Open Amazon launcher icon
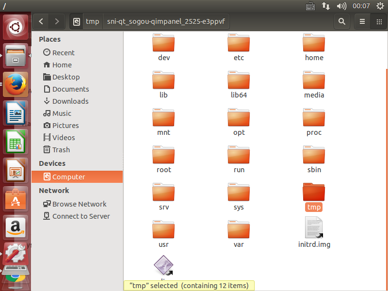388x291 pixels. [16, 227]
